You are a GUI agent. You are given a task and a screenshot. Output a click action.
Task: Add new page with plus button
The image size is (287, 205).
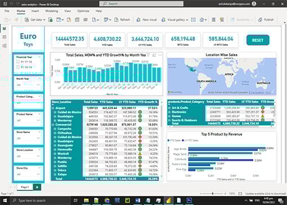37,187
